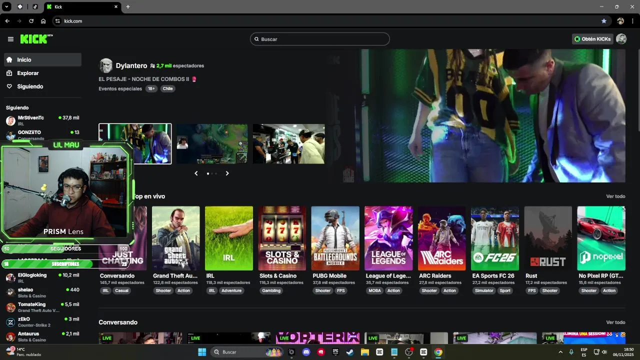Image resolution: width=640 pixels, height=360 pixels.
Task: Switch to the TikTok pinned tab
Action: [x=35, y=7]
